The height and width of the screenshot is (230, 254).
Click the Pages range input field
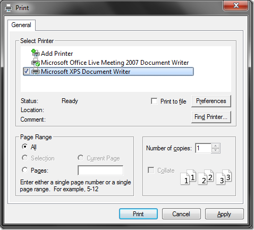[x=100, y=171]
